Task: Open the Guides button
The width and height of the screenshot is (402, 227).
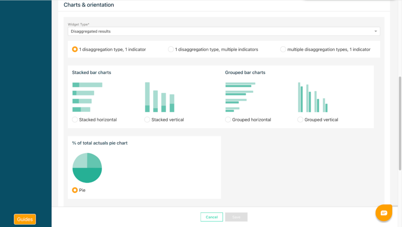Action: tap(25, 219)
